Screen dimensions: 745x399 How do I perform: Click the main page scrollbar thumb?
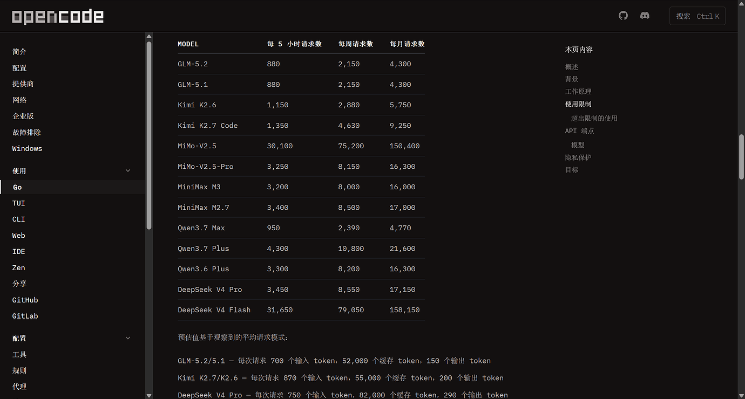click(741, 156)
